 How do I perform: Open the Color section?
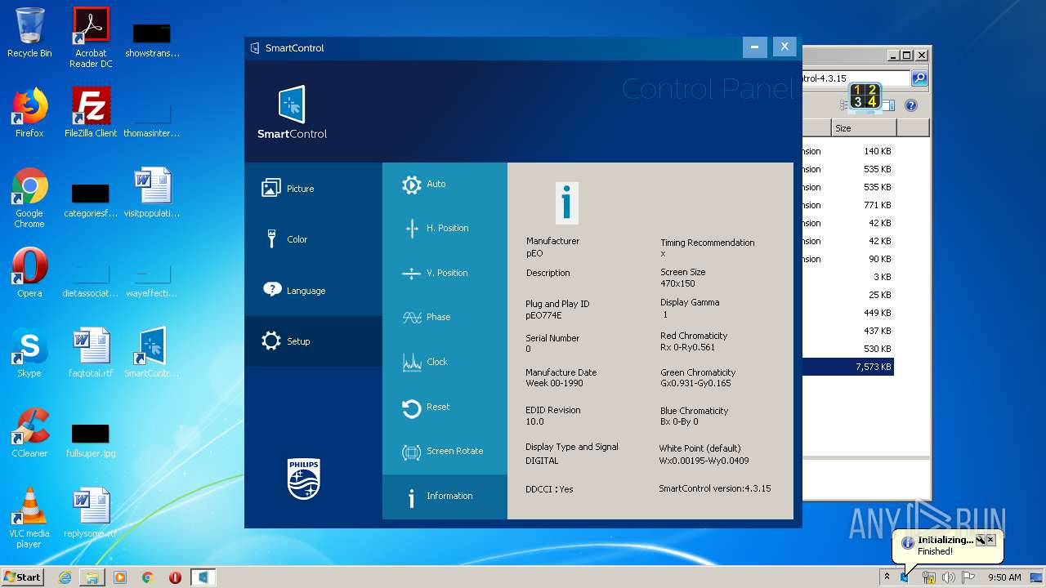pos(313,239)
